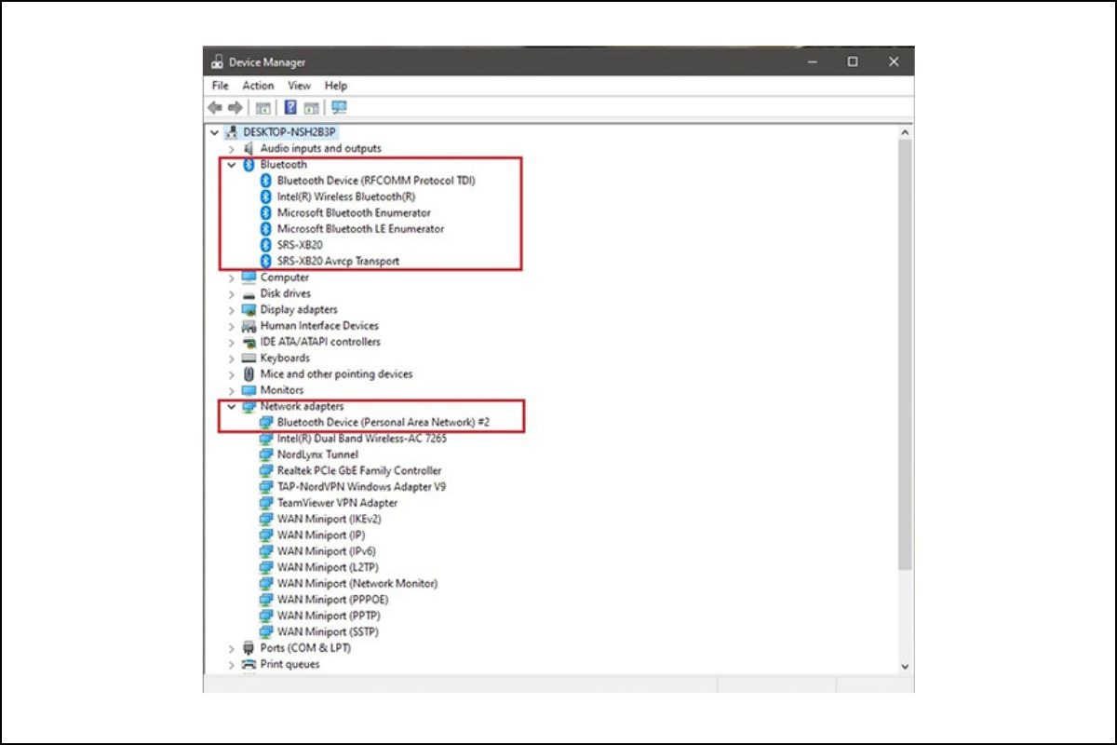Open the Action menu
The image size is (1117, 745).
pyautogui.click(x=259, y=86)
